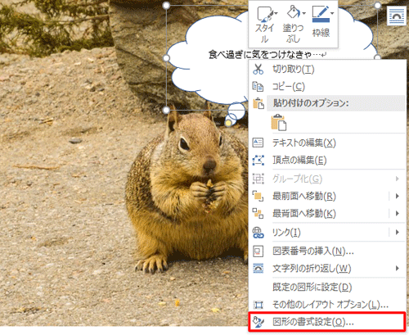Expand the 最背面へ移動 submenu arrow
The width and height of the screenshot is (409, 335).
tap(398, 213)
